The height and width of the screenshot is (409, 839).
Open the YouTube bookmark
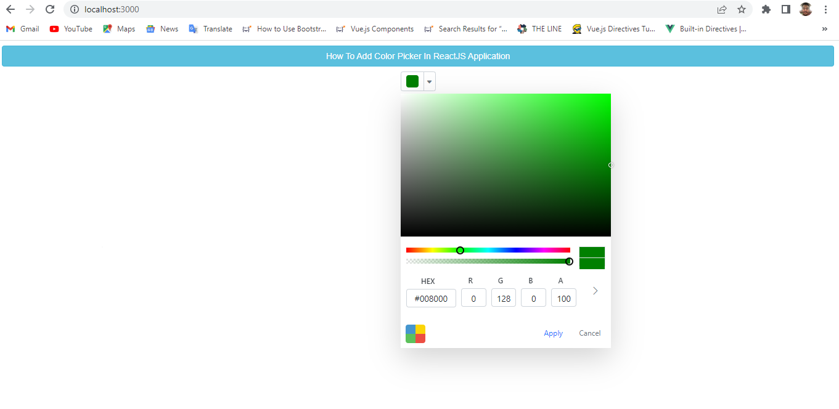(x=71, y=29)
